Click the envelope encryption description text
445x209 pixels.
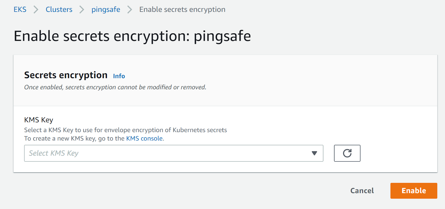(125, 130)
